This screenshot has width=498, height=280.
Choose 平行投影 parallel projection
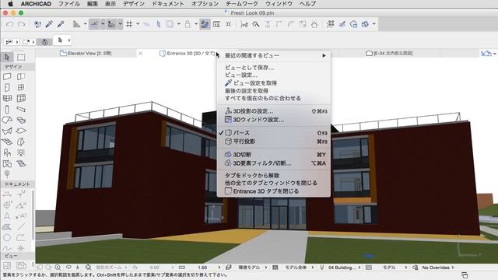coord(273,142)
